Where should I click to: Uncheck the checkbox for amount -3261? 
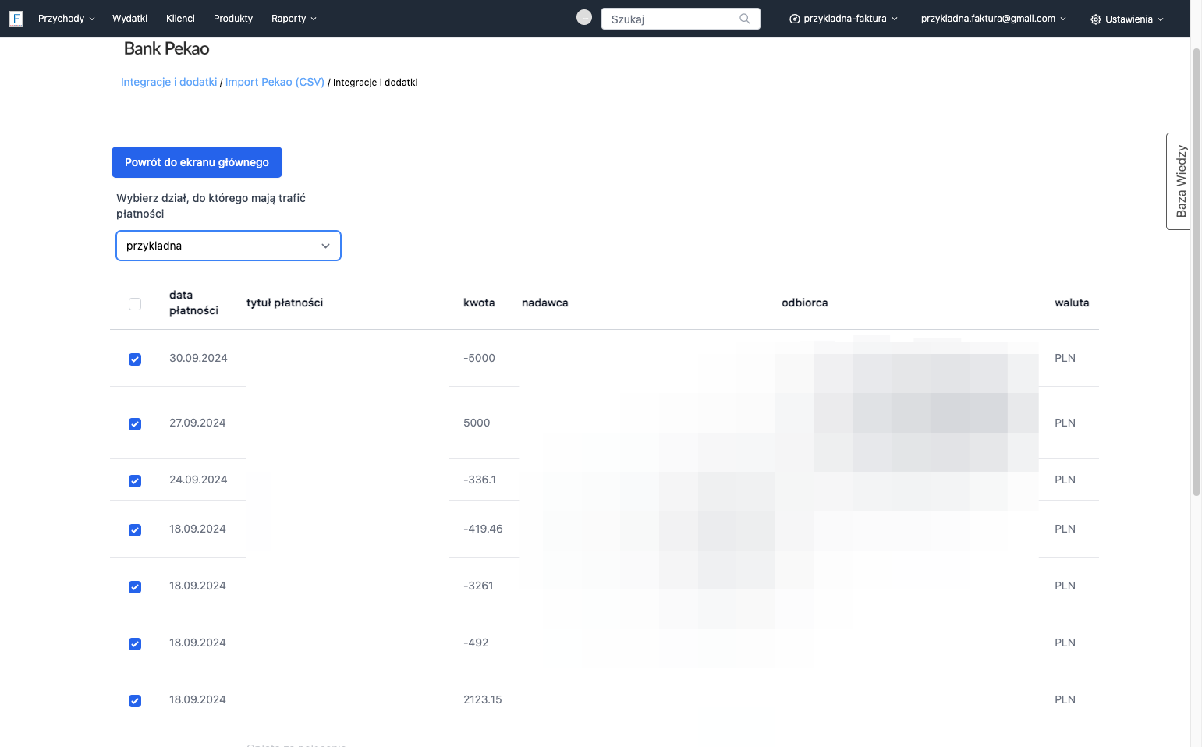[135, 587]
